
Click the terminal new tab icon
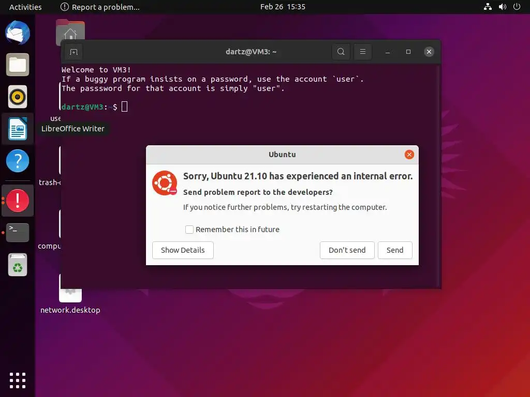click(x=73, y=52)
